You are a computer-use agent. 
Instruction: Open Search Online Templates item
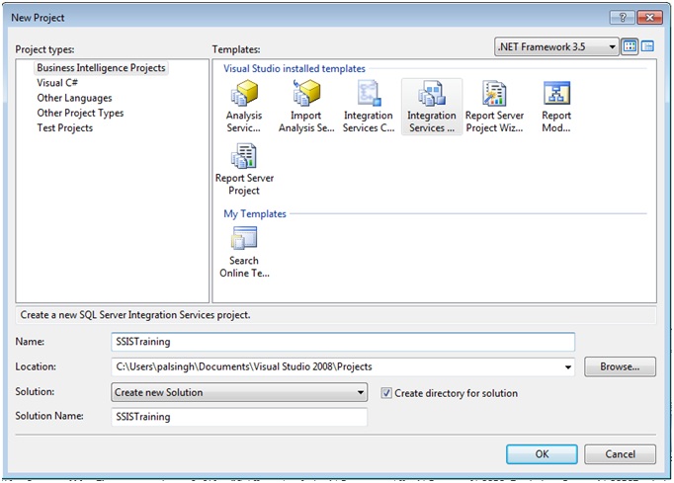(243, 240)
